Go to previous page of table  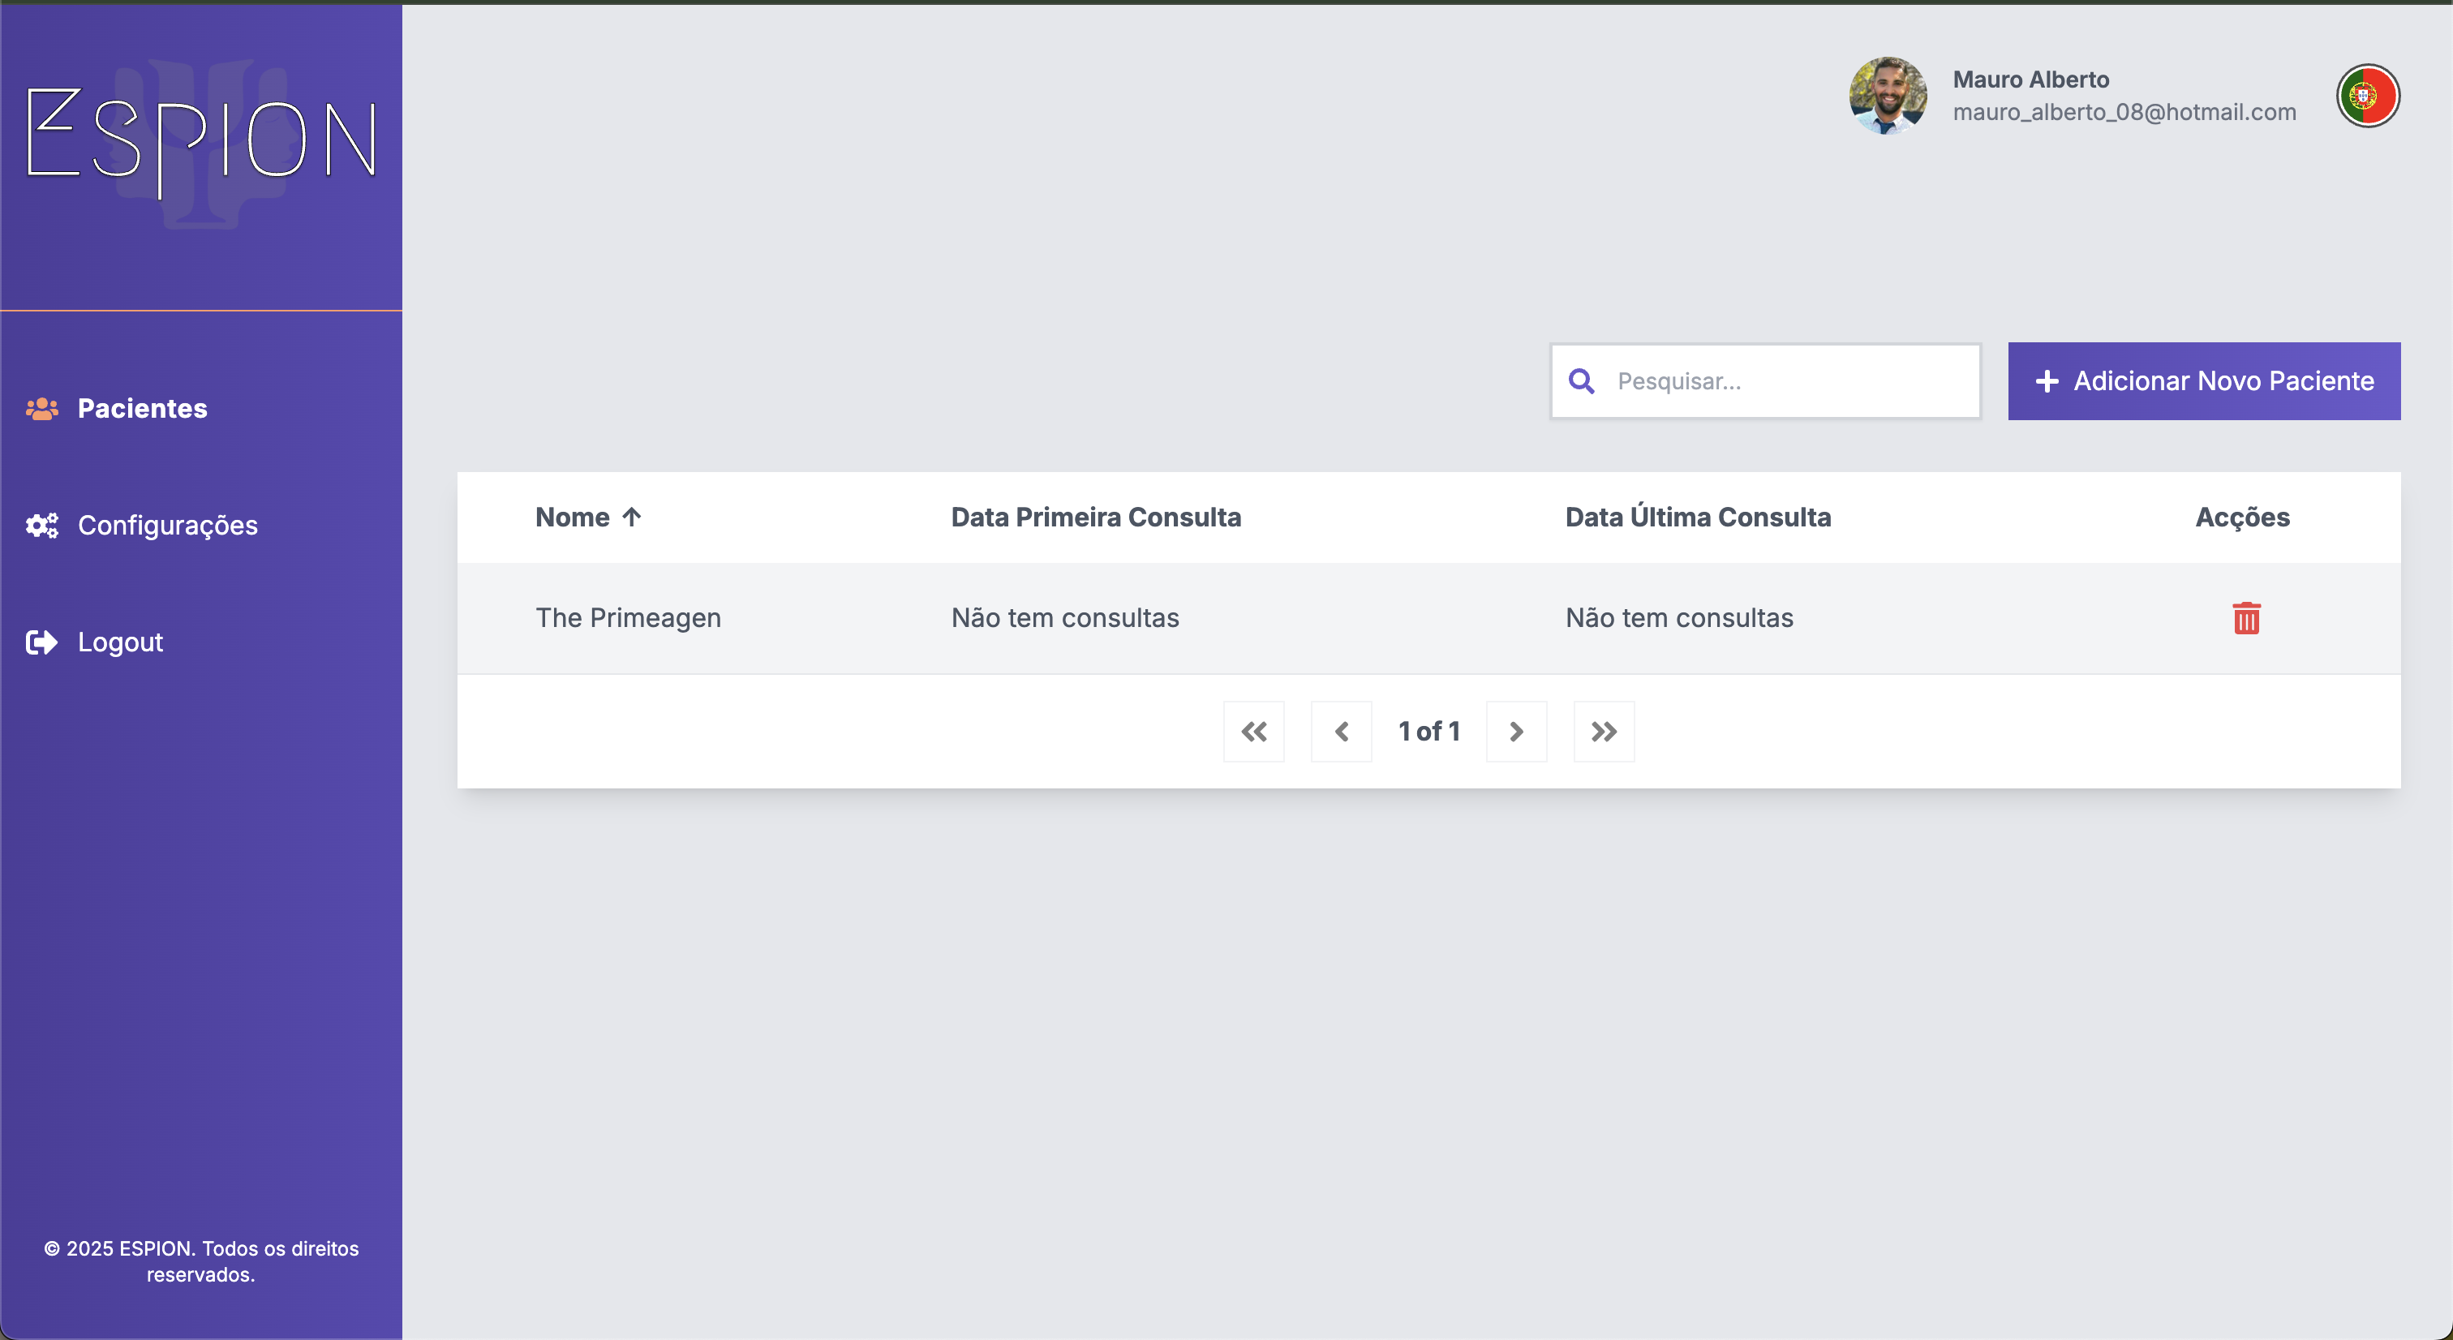(1341, 732)
